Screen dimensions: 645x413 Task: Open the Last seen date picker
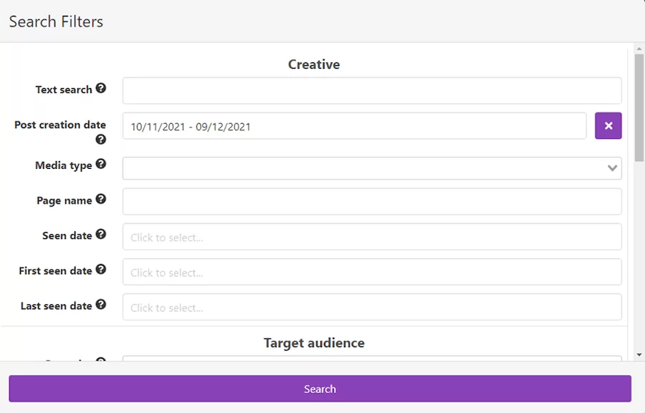pos(371,307)
